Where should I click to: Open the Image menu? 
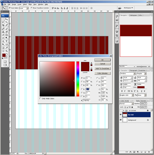(x=14, y=5)
